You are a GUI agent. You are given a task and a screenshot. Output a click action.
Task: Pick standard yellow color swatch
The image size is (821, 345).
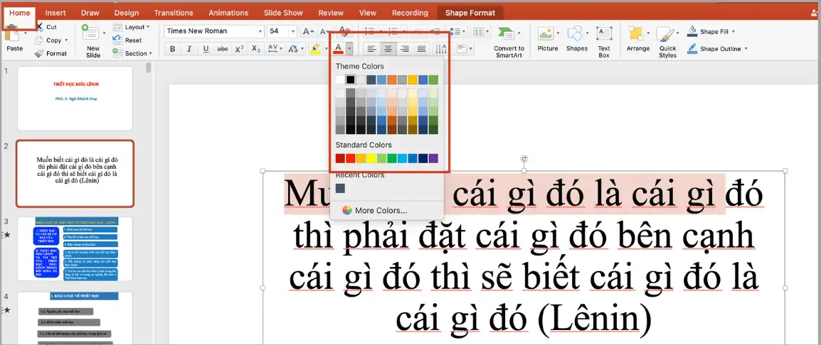point(371,158)
